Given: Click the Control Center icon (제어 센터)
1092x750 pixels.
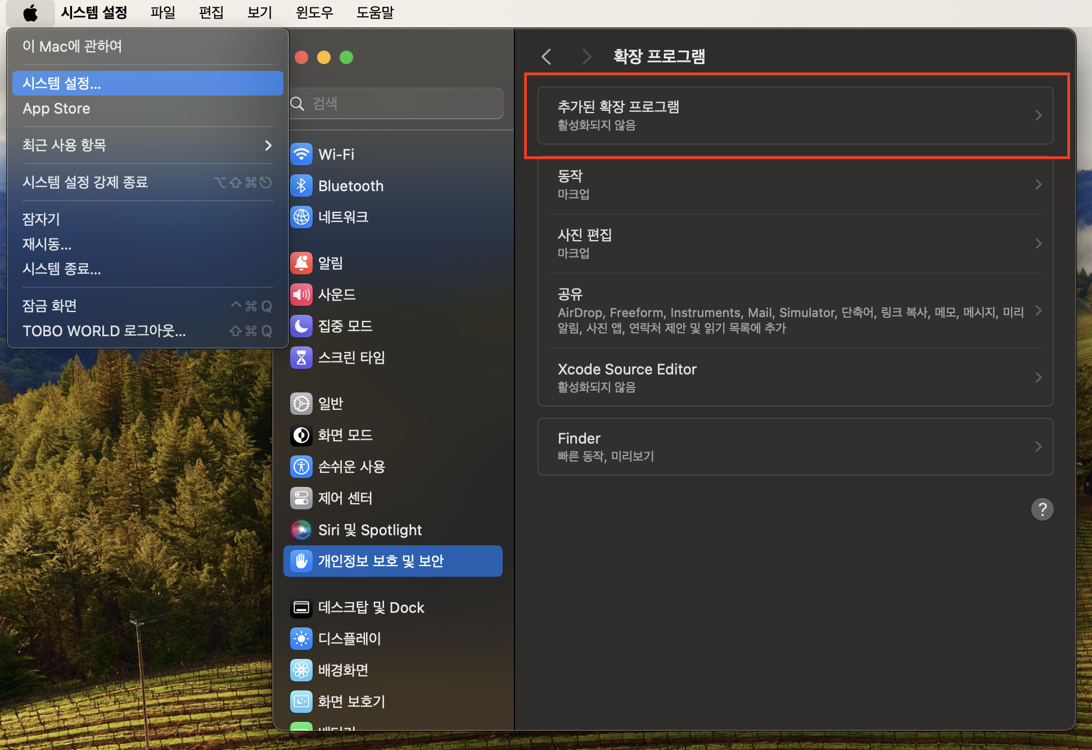Looking at the screenshot, I should 301,498.
